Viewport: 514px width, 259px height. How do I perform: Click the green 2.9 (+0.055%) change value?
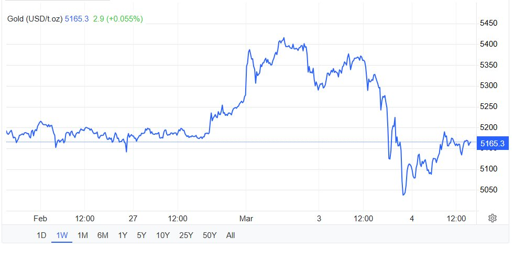pos(118,19)
